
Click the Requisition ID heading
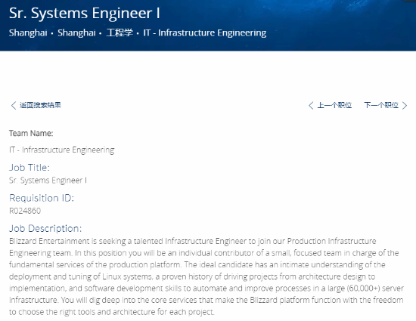(x=42, y=198)
